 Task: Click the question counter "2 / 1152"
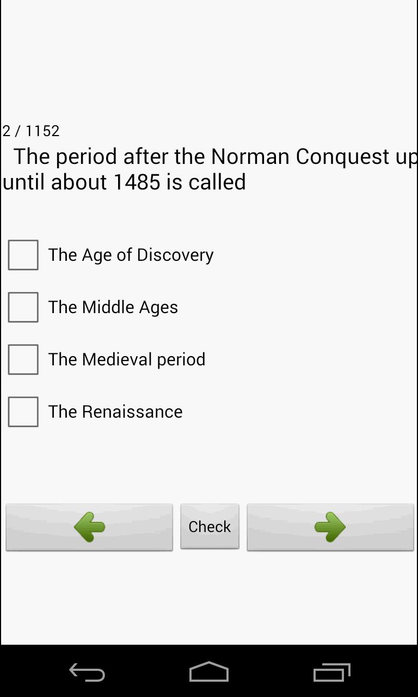[31, 131]
